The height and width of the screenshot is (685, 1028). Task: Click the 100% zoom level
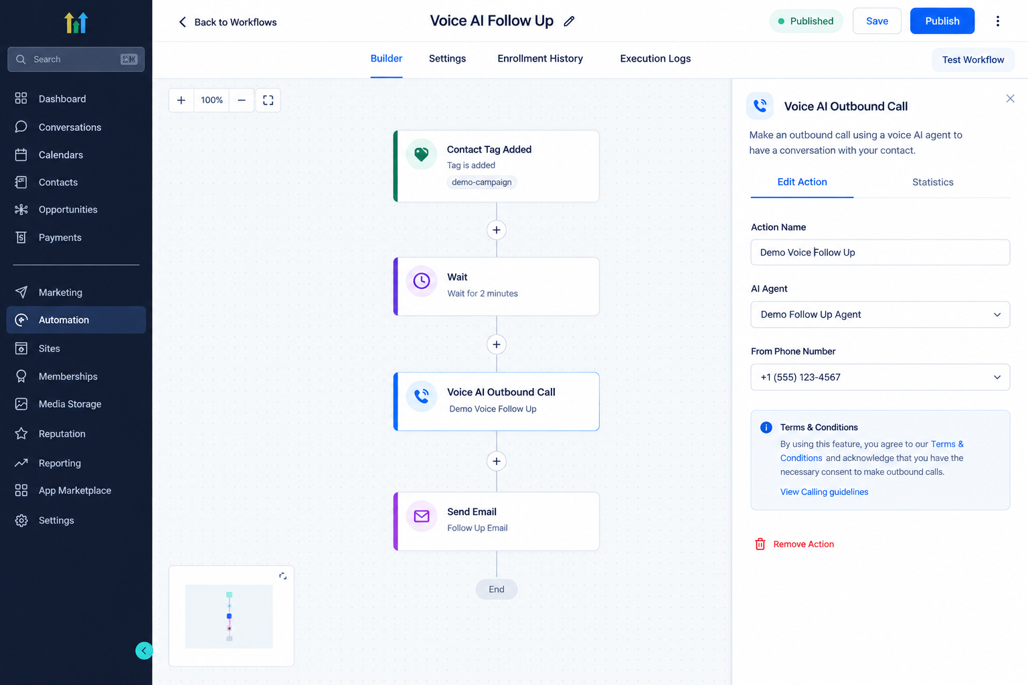click(211, 100)
